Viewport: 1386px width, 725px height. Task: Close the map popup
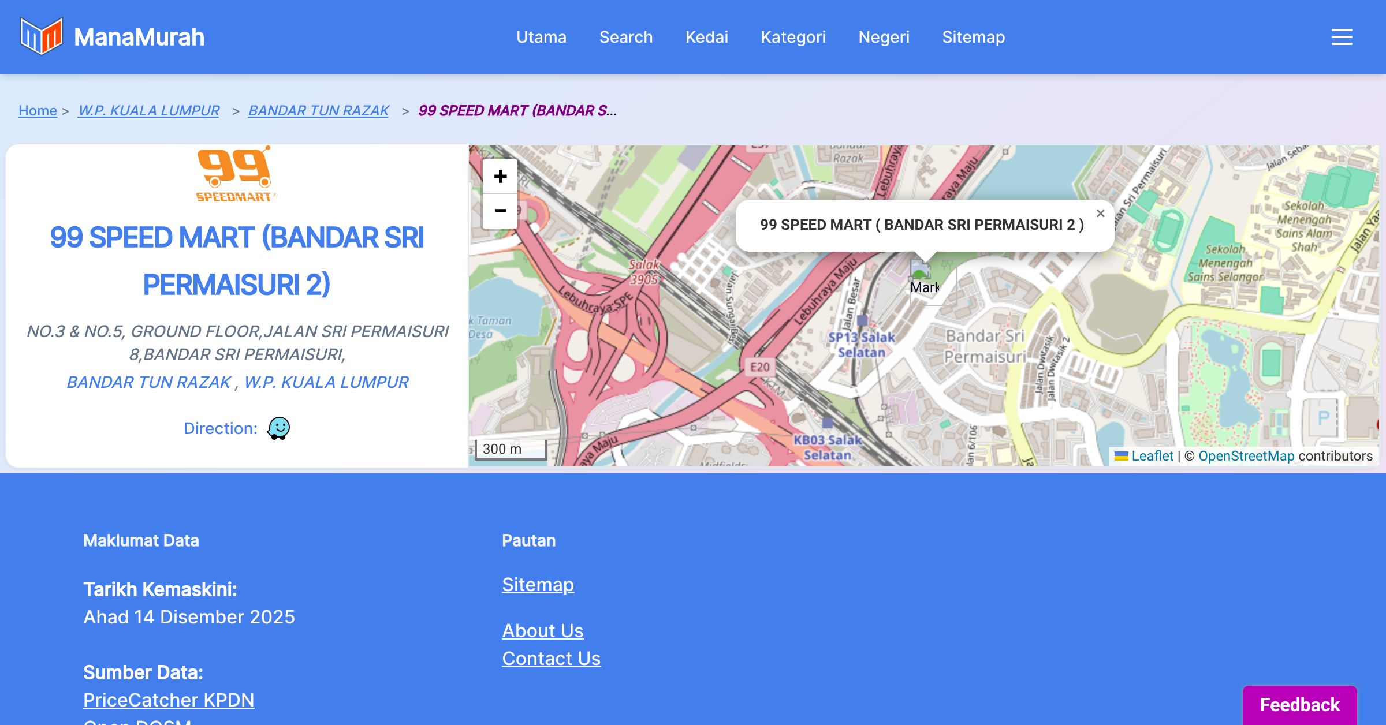1100,214
